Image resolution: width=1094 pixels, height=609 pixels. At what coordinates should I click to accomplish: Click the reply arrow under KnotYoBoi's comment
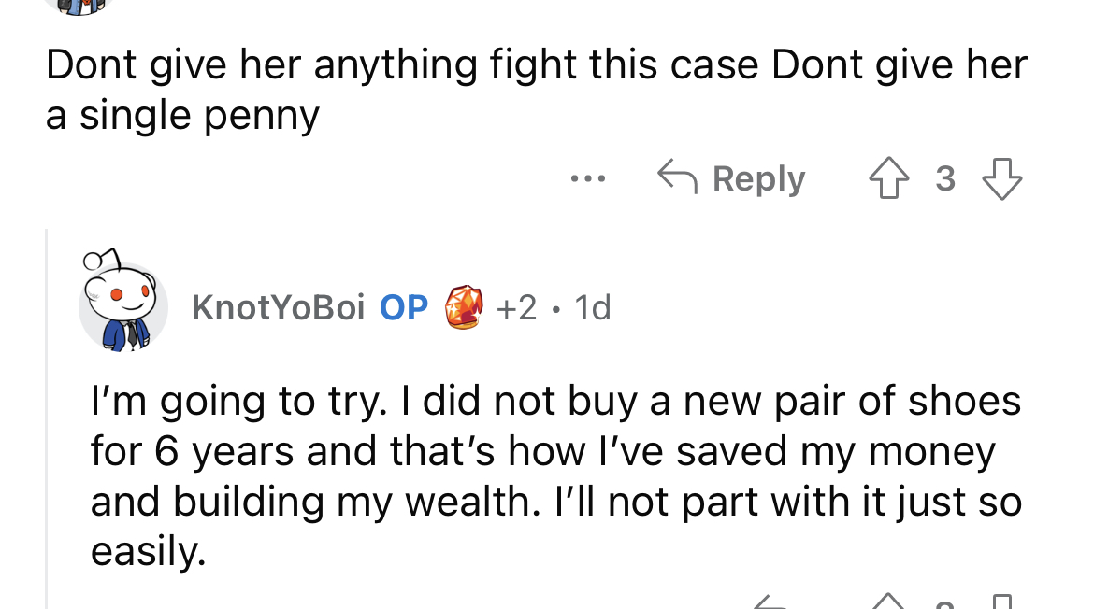pyautogui.click(x=769, y=603)
